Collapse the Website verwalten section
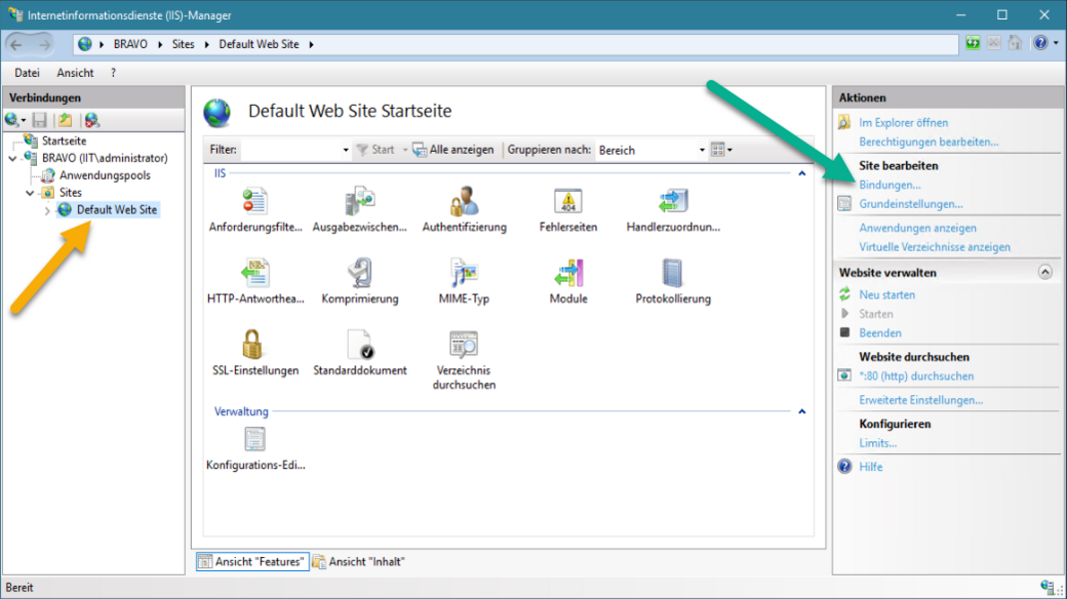Viewport: 1067px width, 599px height. coord(1045,272)
